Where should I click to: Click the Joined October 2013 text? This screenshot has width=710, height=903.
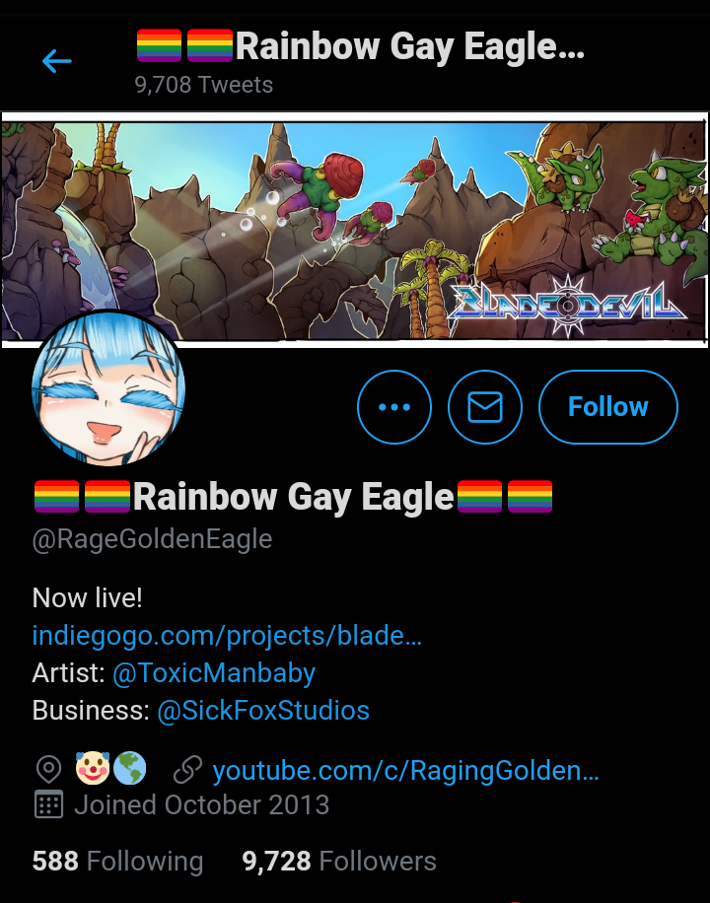[x=202, y=804]
